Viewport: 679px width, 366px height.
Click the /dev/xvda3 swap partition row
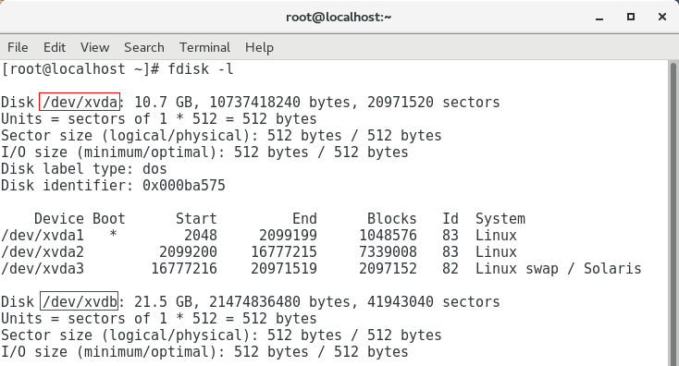321,268
